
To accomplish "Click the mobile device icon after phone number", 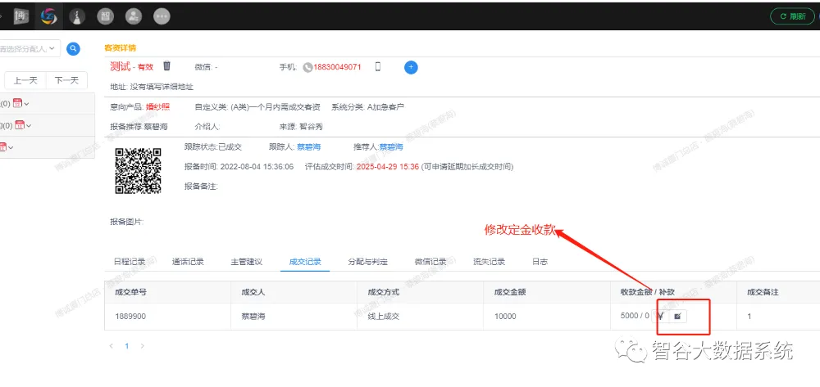I will point(378,66).
